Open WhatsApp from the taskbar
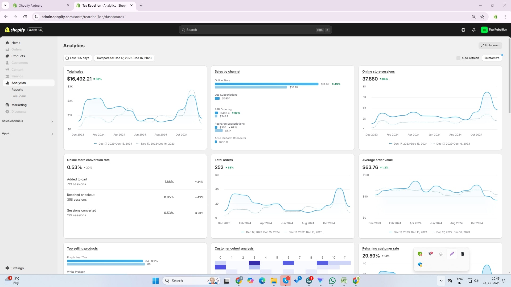The image size is (511, 287). coord(332,281)
